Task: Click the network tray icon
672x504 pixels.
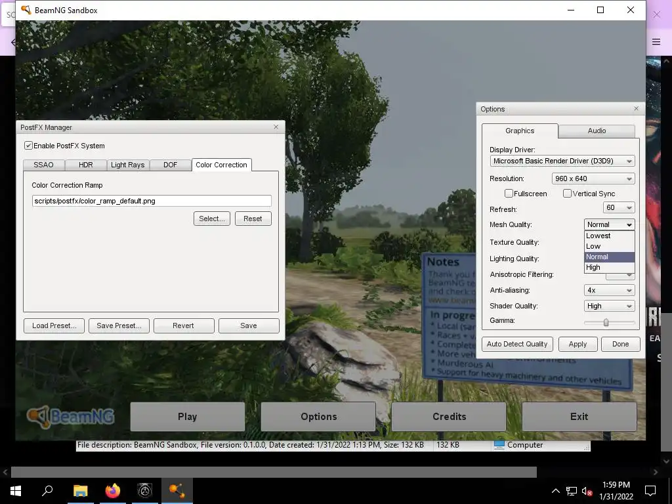Action: [x=572, y=491]
